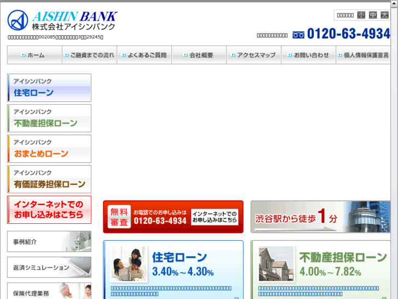Set font size to 大 (large)

tap(384, 15)
